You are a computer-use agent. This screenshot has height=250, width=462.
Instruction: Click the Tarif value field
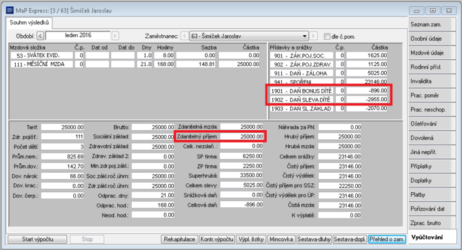63,127
